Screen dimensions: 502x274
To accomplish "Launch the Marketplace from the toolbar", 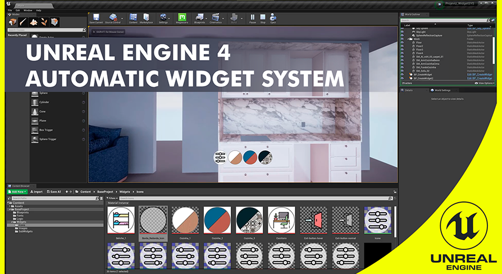I will (147, 18).
